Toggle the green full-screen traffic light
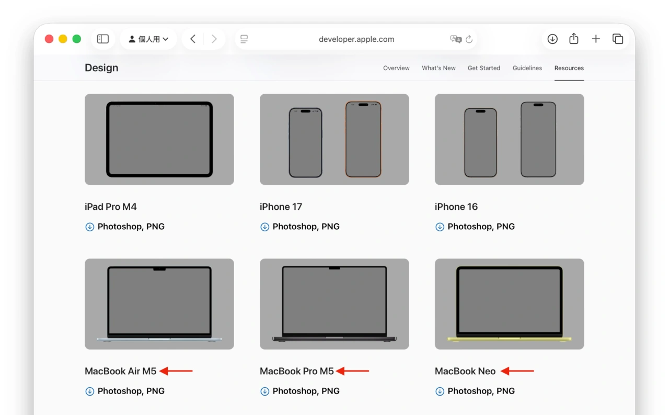 [x=76, y=39]
